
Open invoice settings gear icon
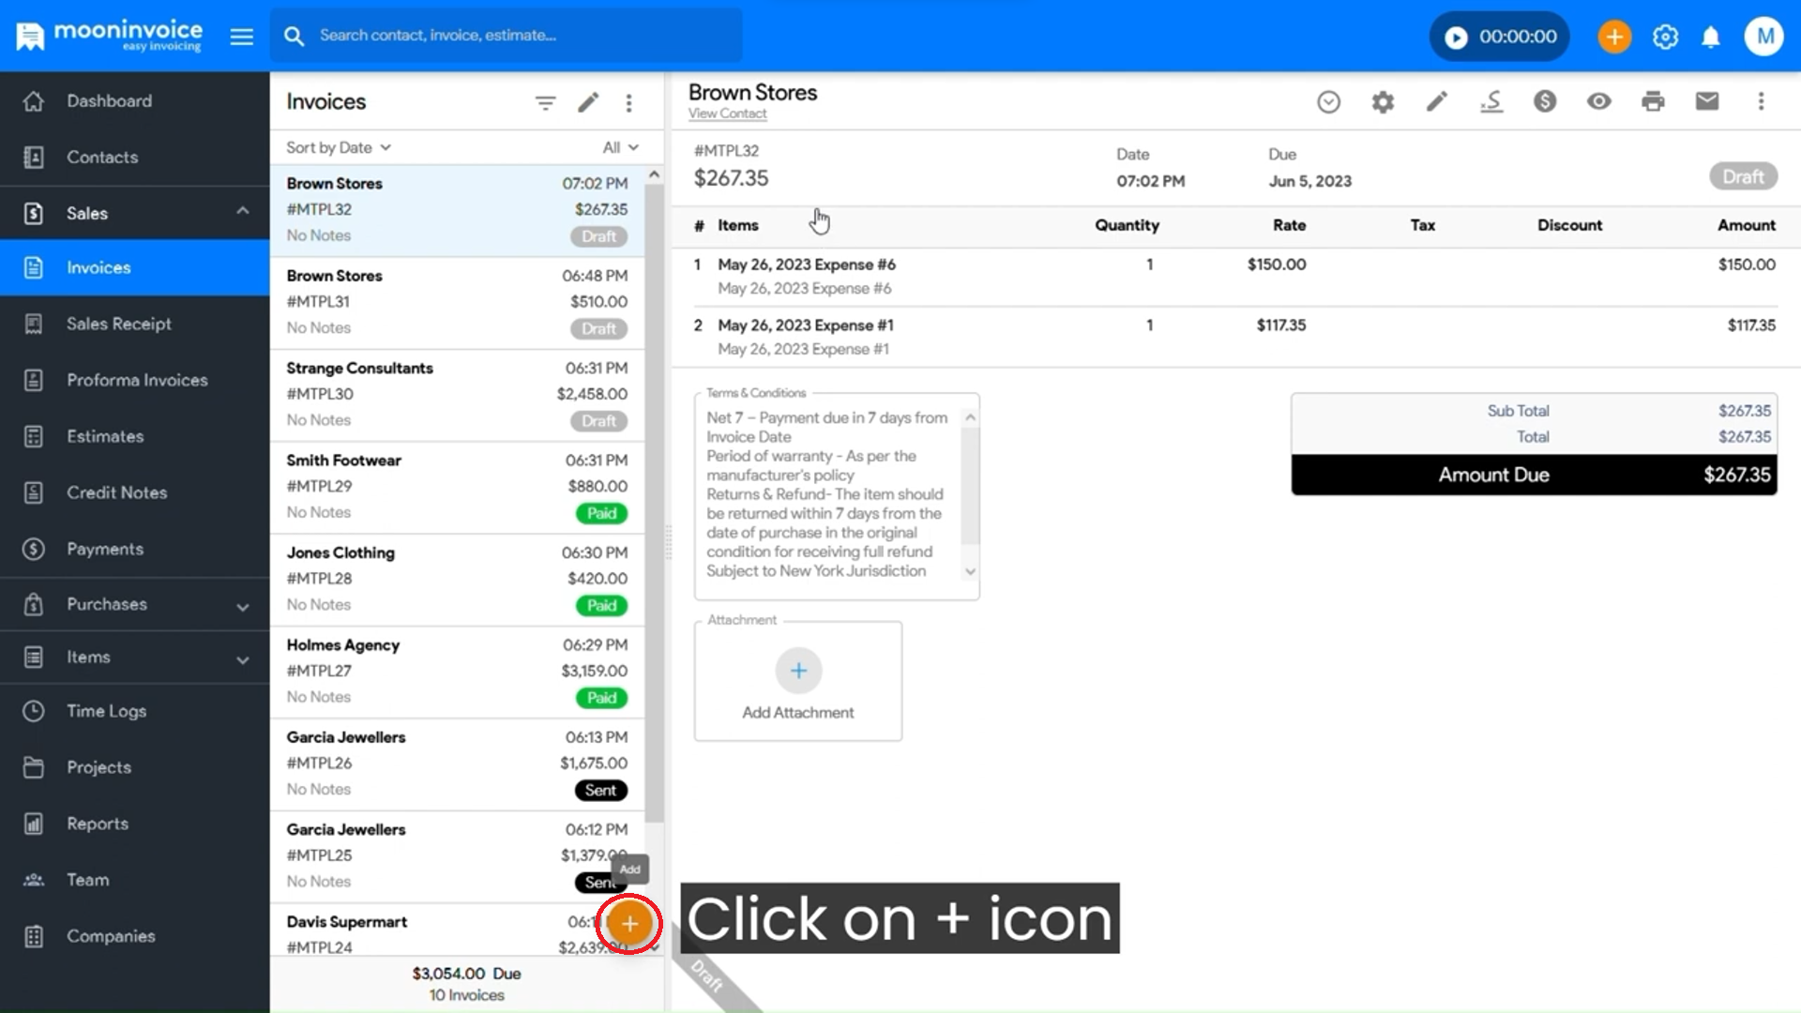click(1383, 101)
